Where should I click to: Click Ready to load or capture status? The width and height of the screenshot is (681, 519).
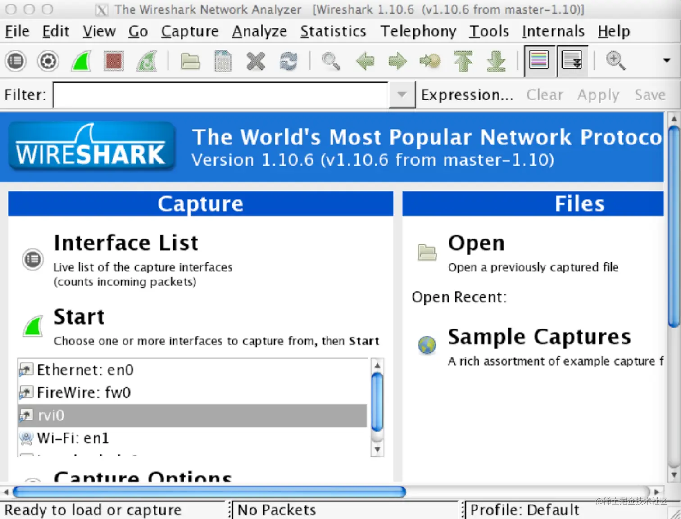click(93, 510)
